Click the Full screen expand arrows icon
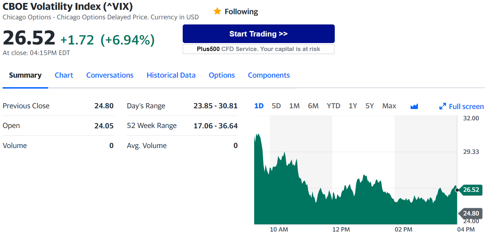The image size is (485, 233). click(443, 106)
